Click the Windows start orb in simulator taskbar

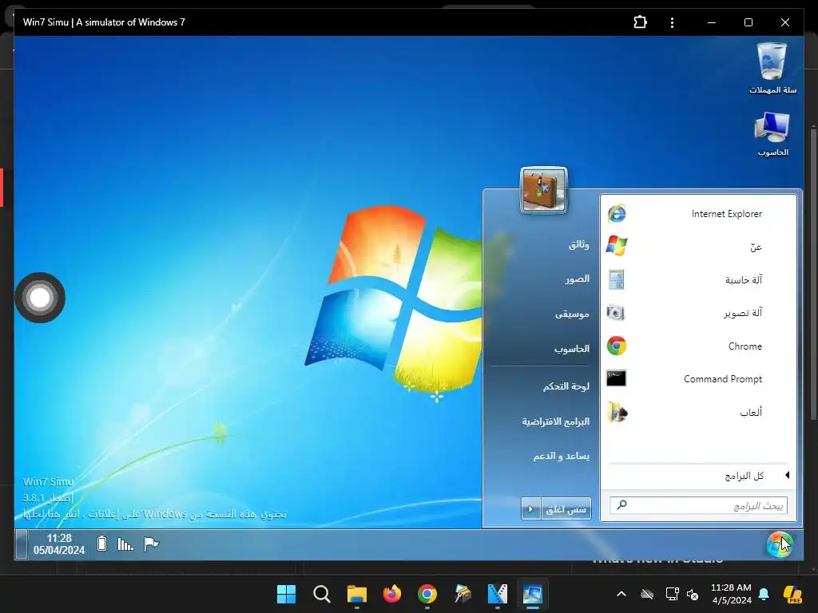[x=780, y=544]
